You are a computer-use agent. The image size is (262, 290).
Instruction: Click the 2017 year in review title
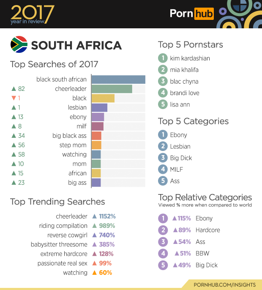tap(32, 15)
